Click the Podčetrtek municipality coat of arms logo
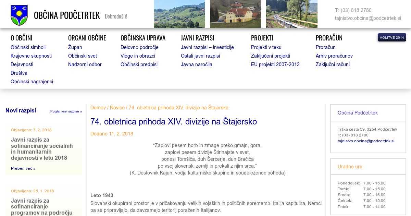The height and width of the screenshot is (216, 411). (x=19, y=15)
